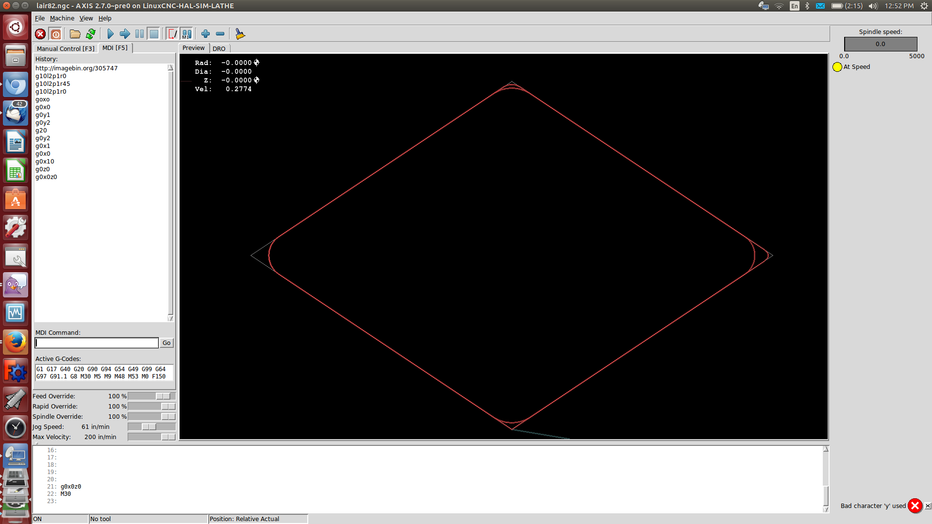
Task: Toggle skip lines with block delete
Action: point(172,34)
